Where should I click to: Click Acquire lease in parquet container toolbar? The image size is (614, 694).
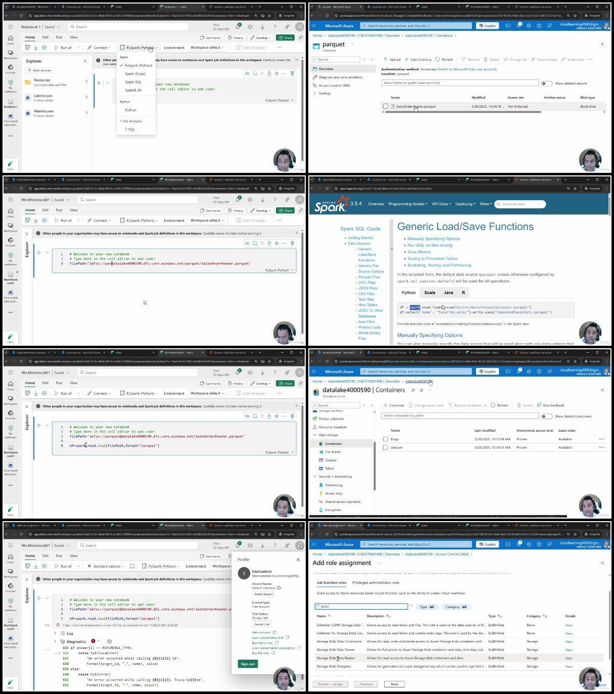point(544,59)
